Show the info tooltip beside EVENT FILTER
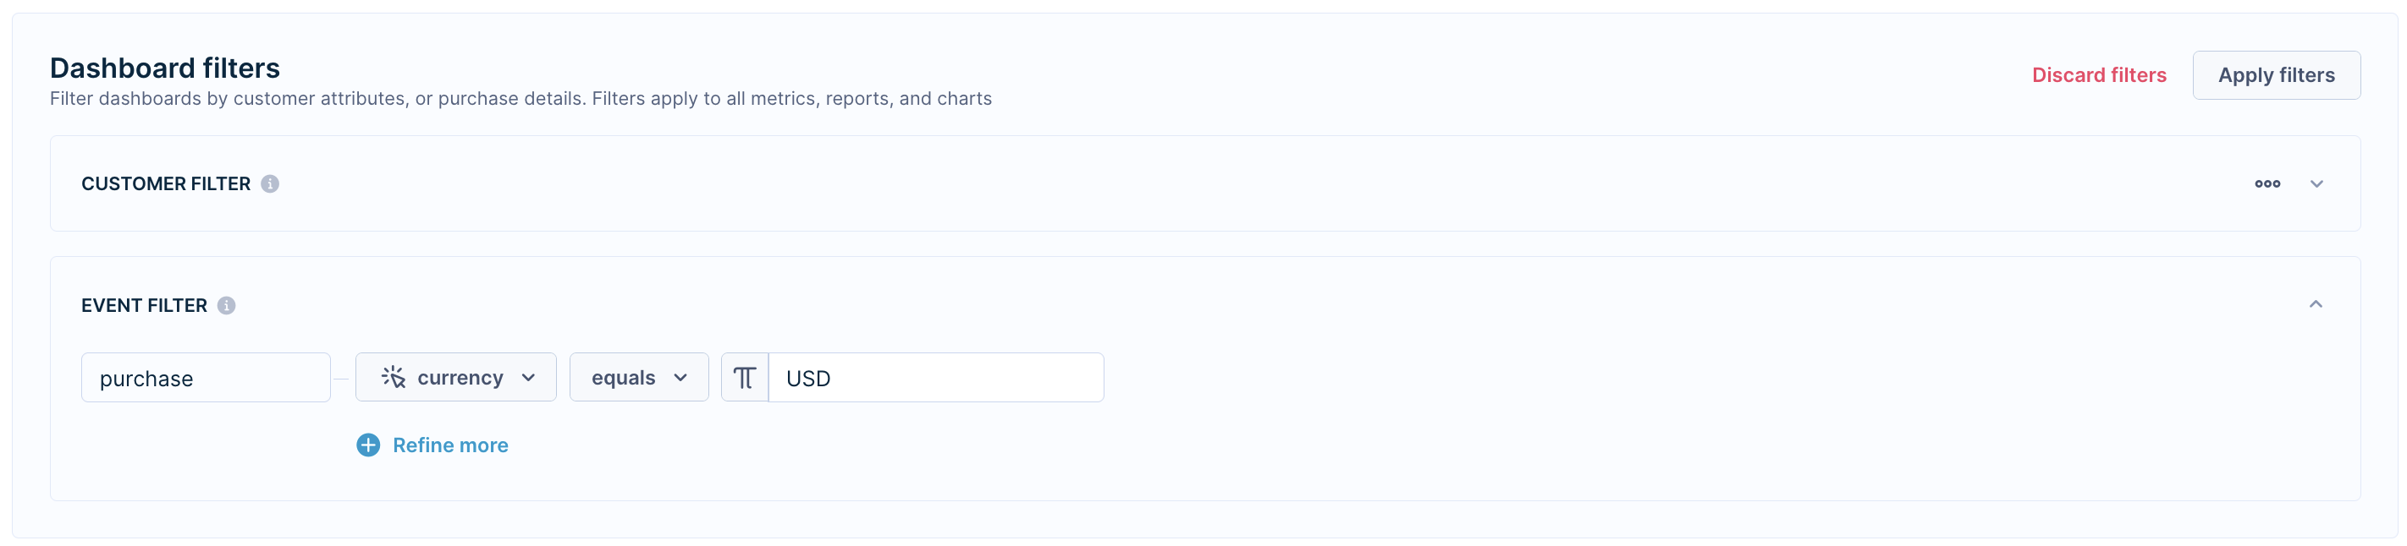Screen dimensions: 2407x546 click(x=226, y=305)
